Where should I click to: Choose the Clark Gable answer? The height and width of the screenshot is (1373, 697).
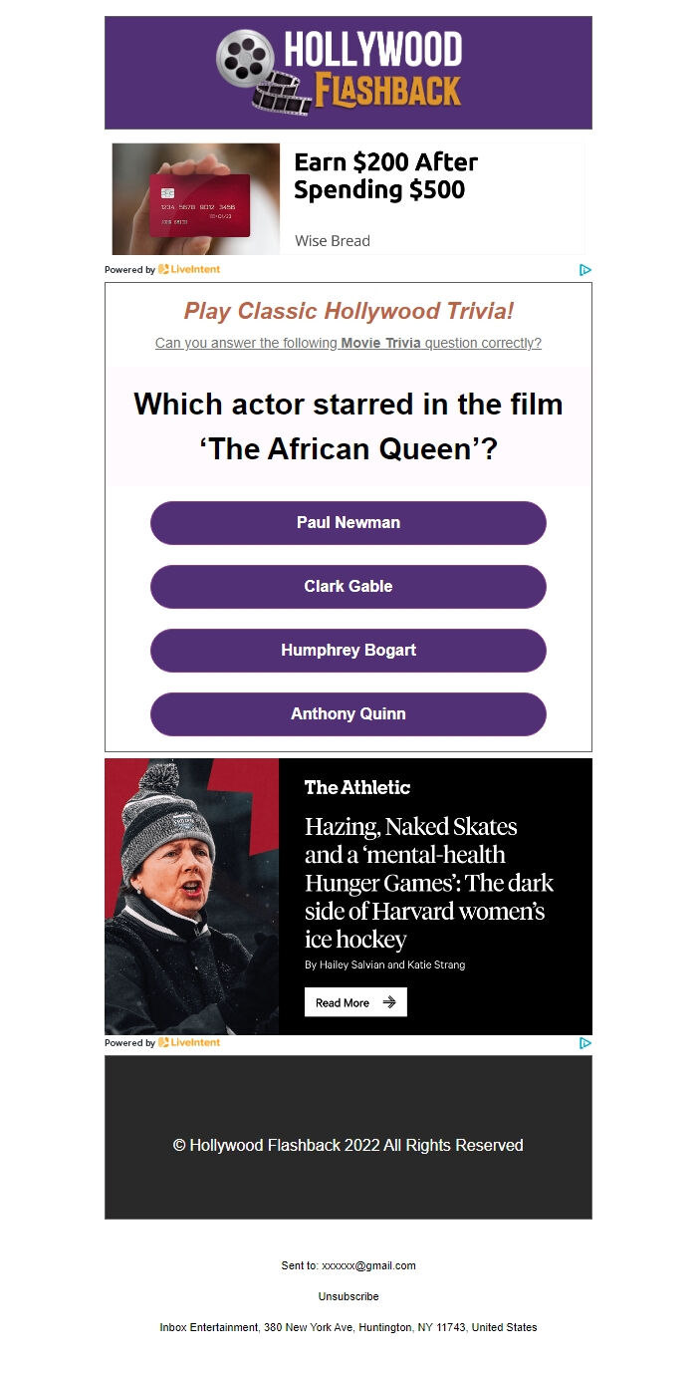click(x=348, y=587)
